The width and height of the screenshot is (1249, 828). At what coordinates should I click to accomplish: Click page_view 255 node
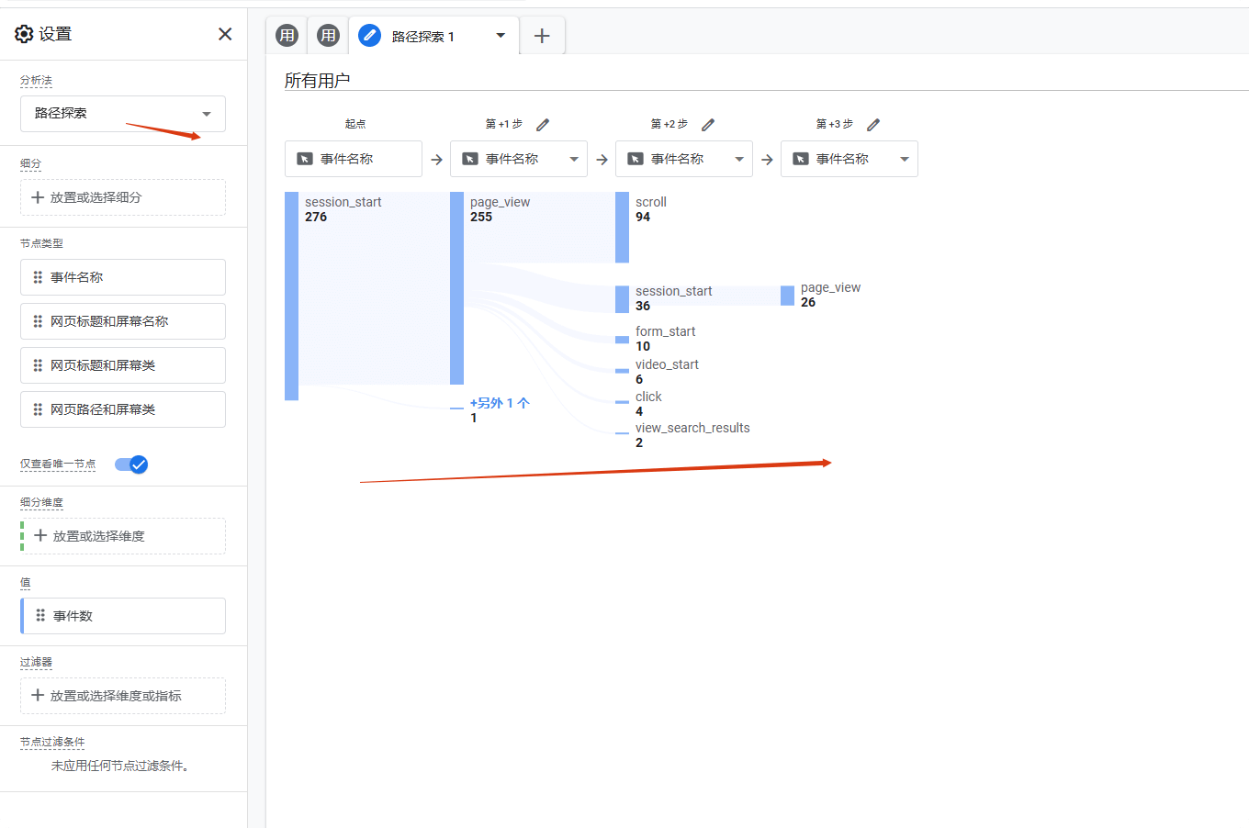coord(457,288)
